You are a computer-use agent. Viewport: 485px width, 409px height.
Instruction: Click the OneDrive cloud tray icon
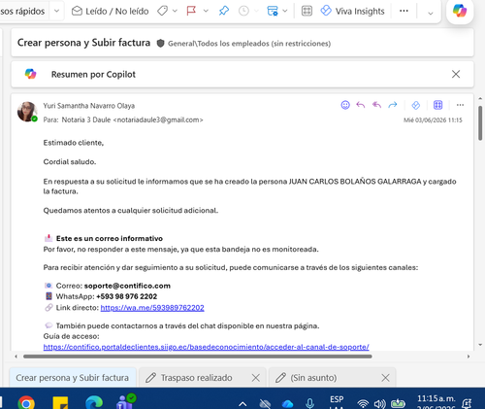tap(287, 403)
